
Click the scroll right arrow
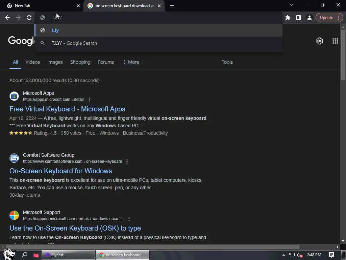(338, 247)
